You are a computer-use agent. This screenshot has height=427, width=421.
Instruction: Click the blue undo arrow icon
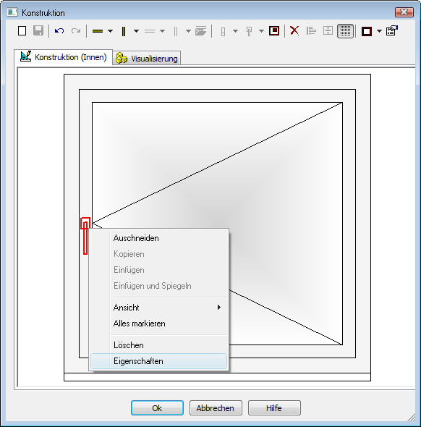[59, 31]
